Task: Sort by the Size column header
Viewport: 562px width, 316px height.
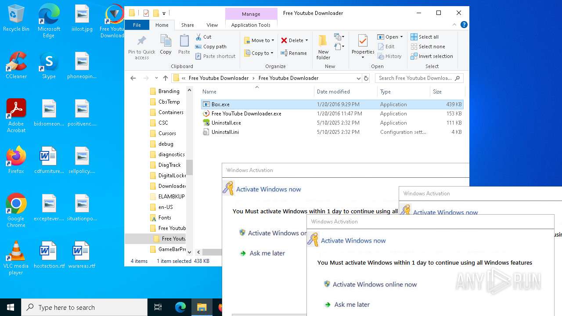Action: 447,92
